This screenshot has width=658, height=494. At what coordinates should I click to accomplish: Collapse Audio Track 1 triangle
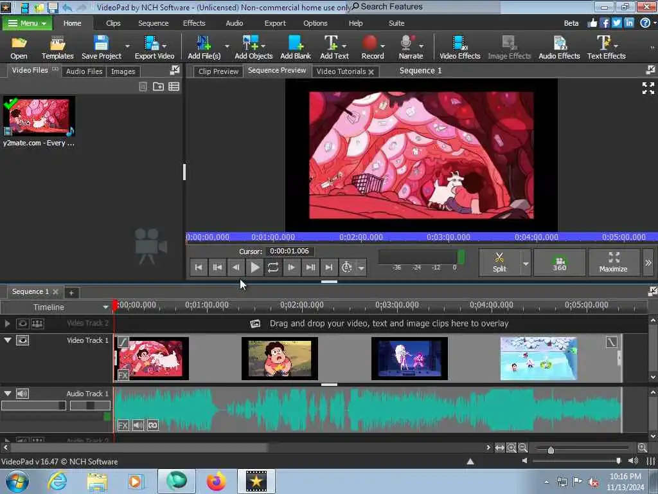click(8, 393)
